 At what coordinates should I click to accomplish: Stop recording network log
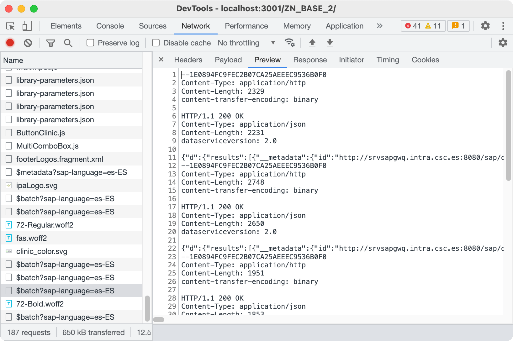(10, 43)
